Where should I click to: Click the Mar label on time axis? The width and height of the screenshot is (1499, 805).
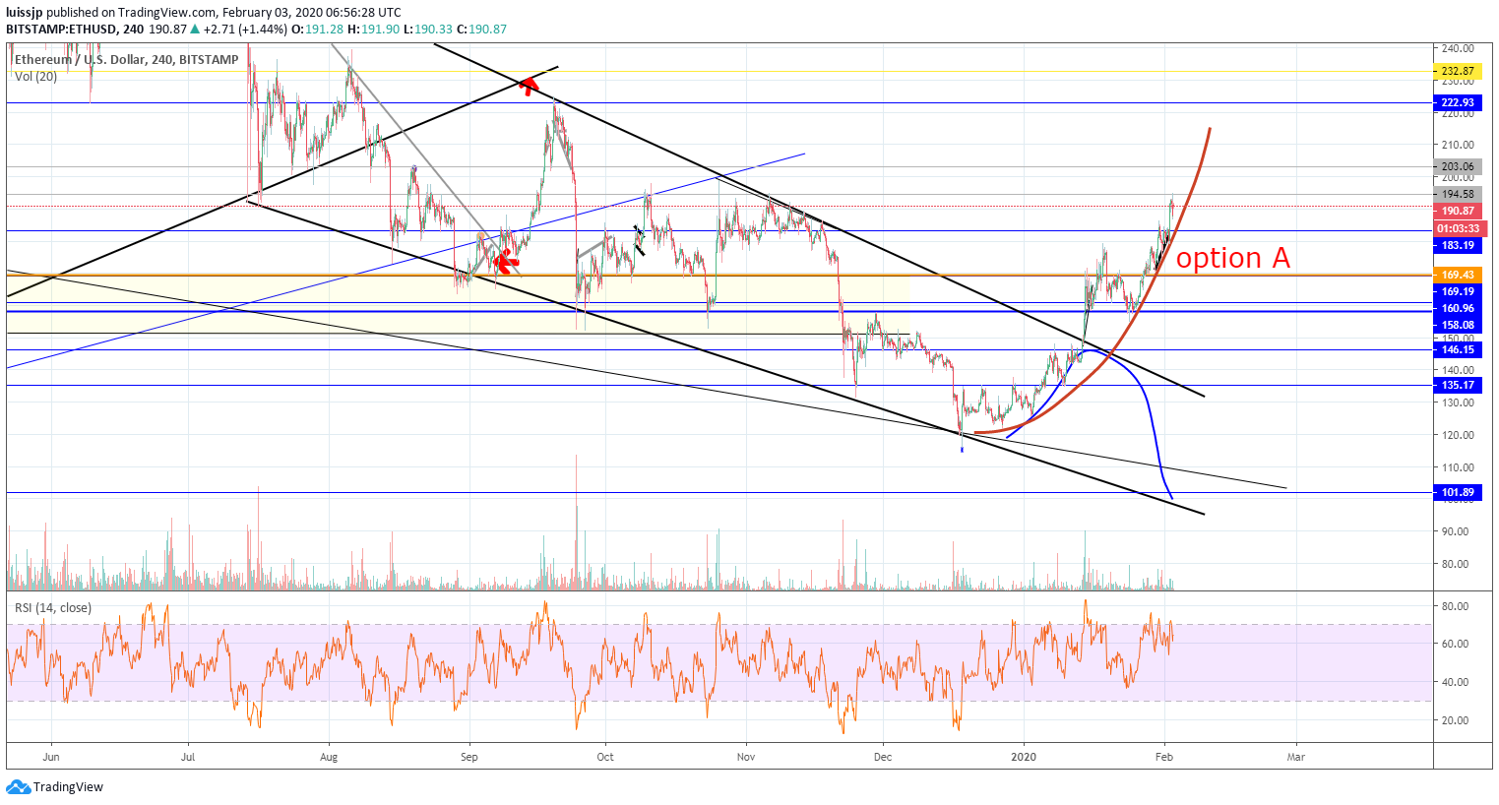click(x=1296, y=757)
